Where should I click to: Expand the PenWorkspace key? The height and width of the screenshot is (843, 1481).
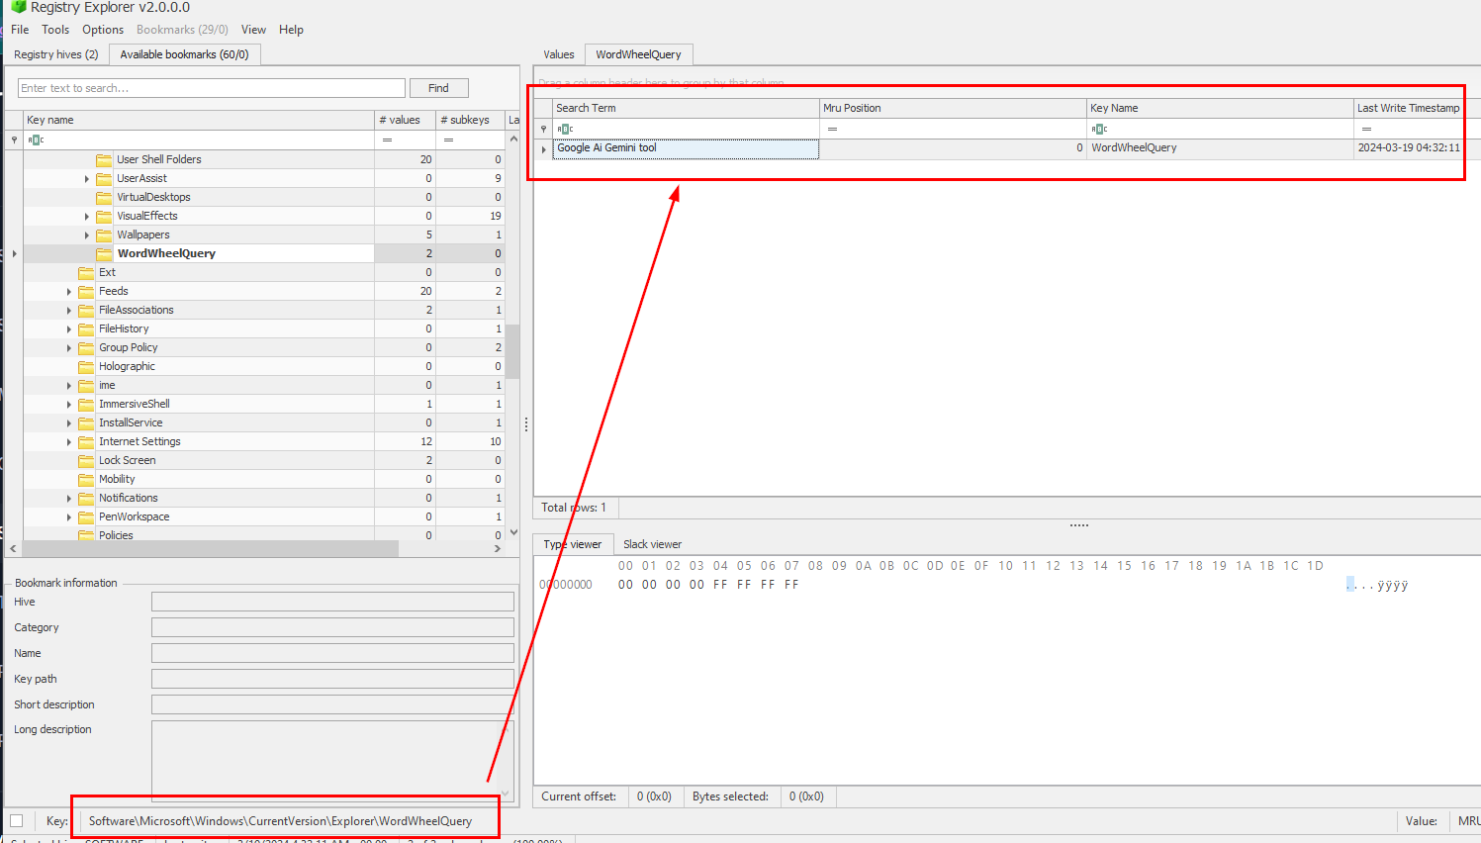(x=69, y=517)
